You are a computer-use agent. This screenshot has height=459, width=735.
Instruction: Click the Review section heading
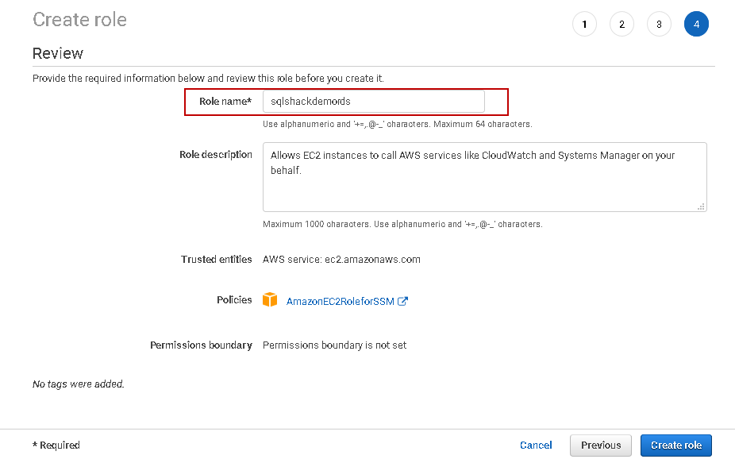pos(58,53)
